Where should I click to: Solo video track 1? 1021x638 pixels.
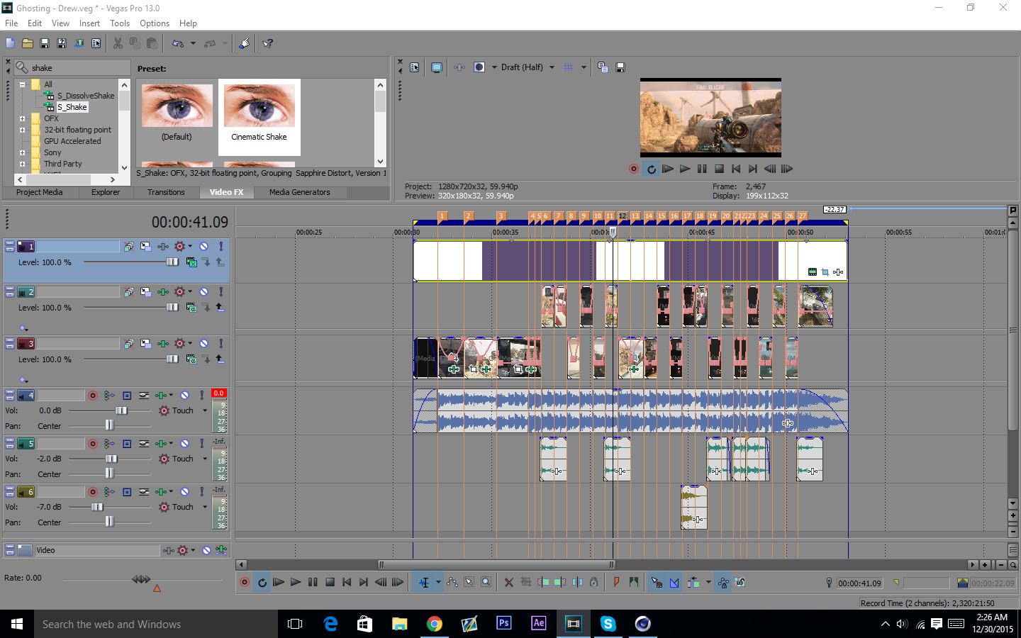221,247
